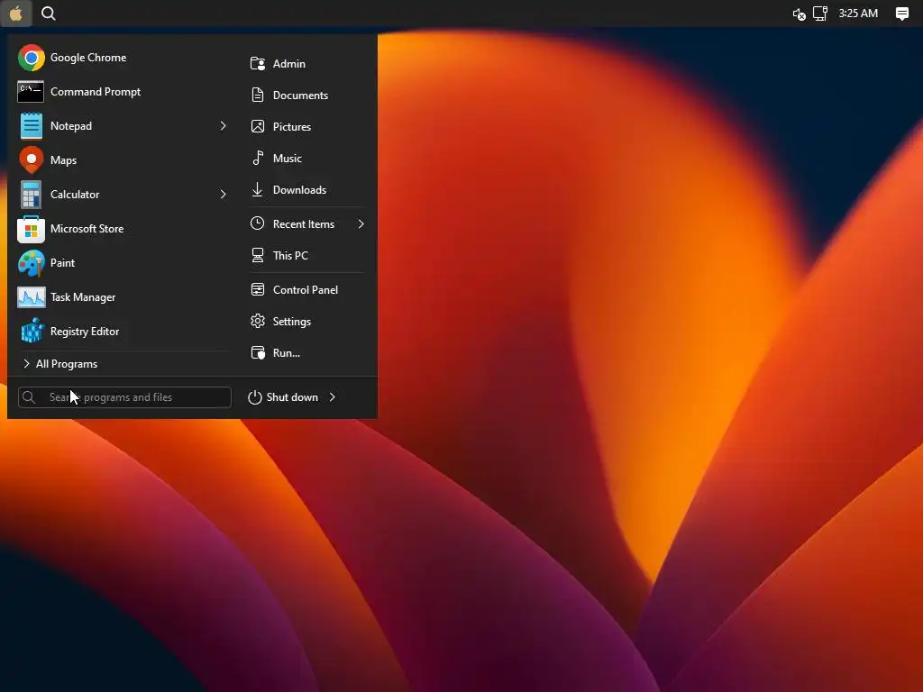Select the Downloads menu entry text
The height and width of the screenshot is (692, 923).
[x=299, y=189]
